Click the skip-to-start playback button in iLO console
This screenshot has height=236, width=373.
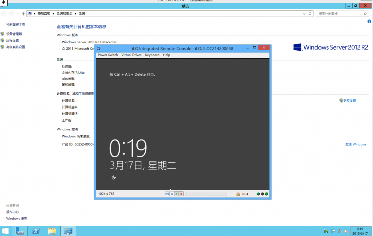(x=167, y=194)
